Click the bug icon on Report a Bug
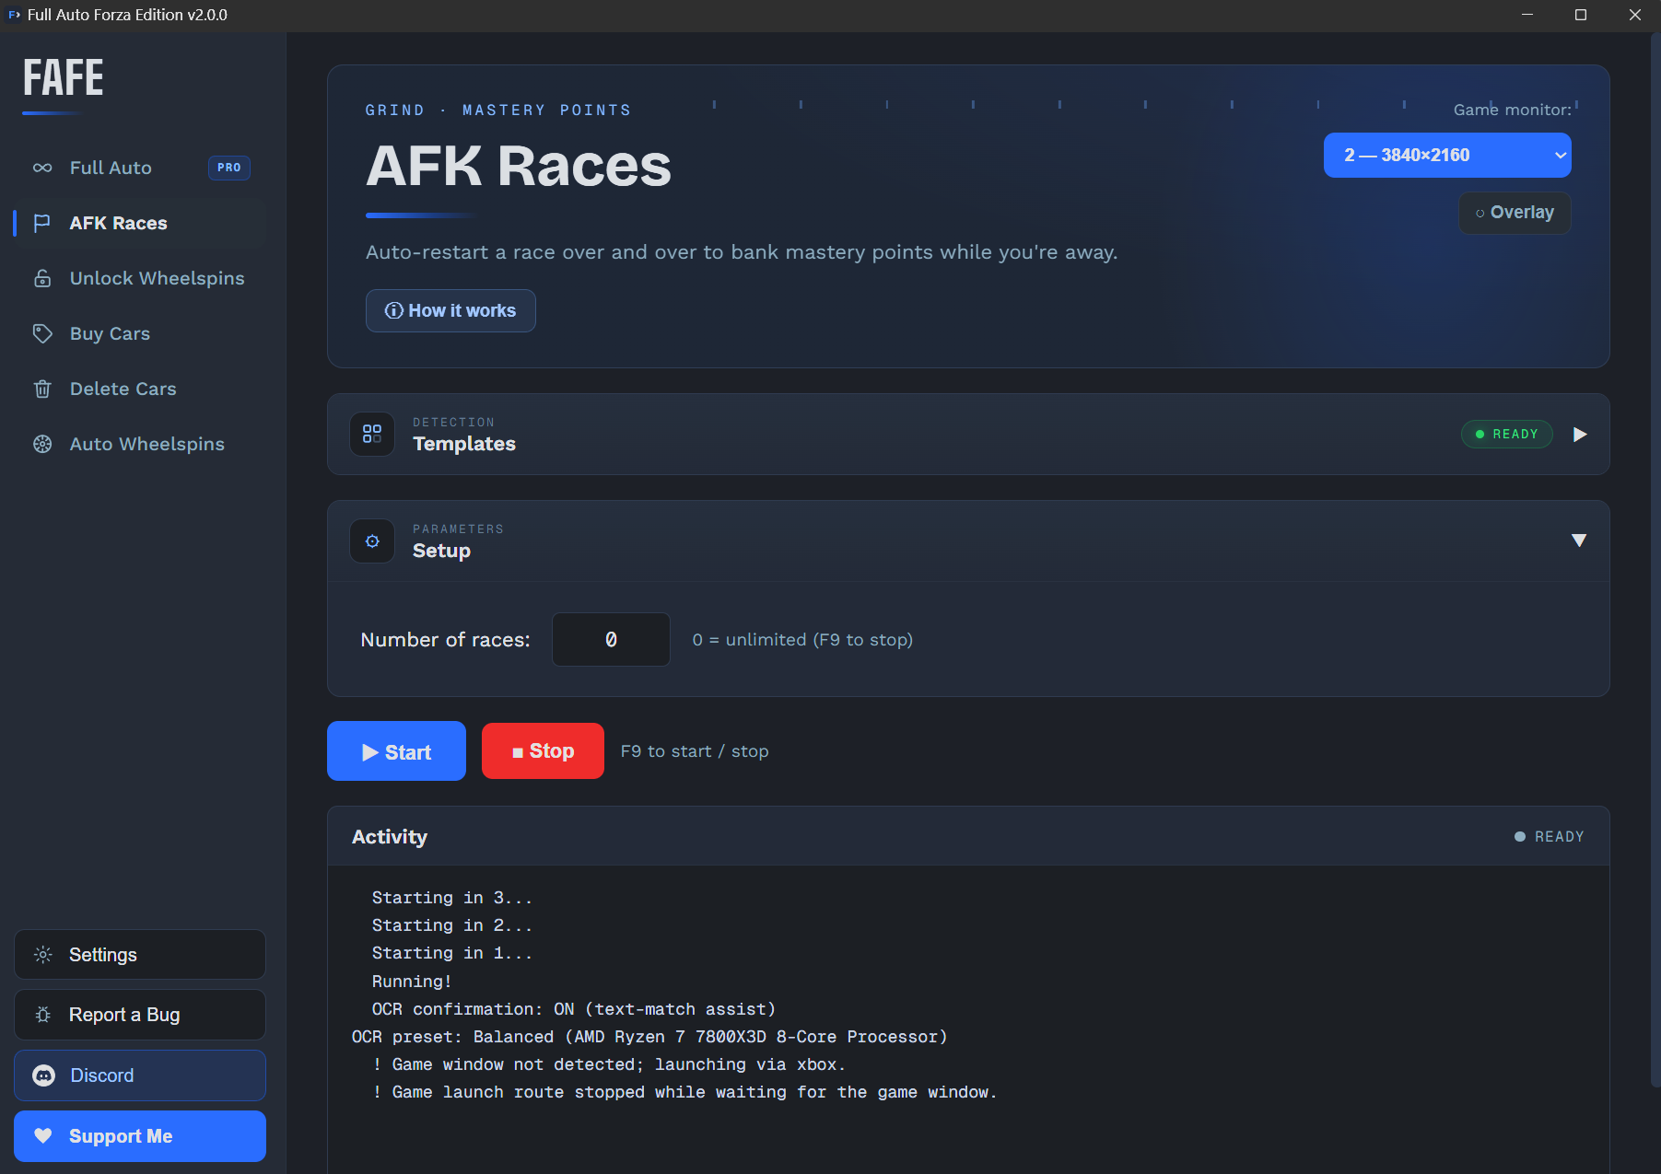 [x=43, y=1015]
